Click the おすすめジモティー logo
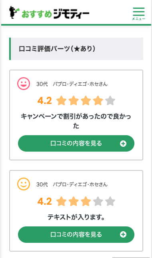This screenshot has height=258, width=152. pyautogui.click(x=49, y=12)
